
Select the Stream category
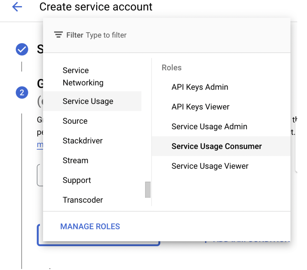pos(75,161)
